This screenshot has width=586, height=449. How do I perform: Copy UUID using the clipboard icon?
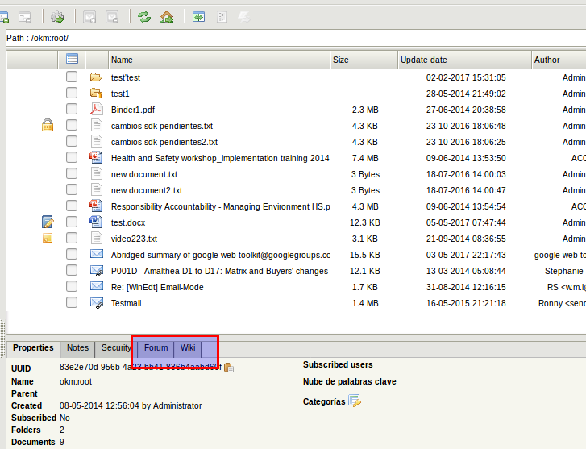click(x=229, y=368)
